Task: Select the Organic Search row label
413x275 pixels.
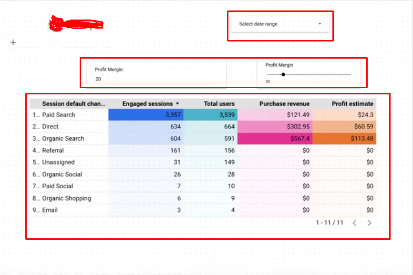Action: point(63,139)
